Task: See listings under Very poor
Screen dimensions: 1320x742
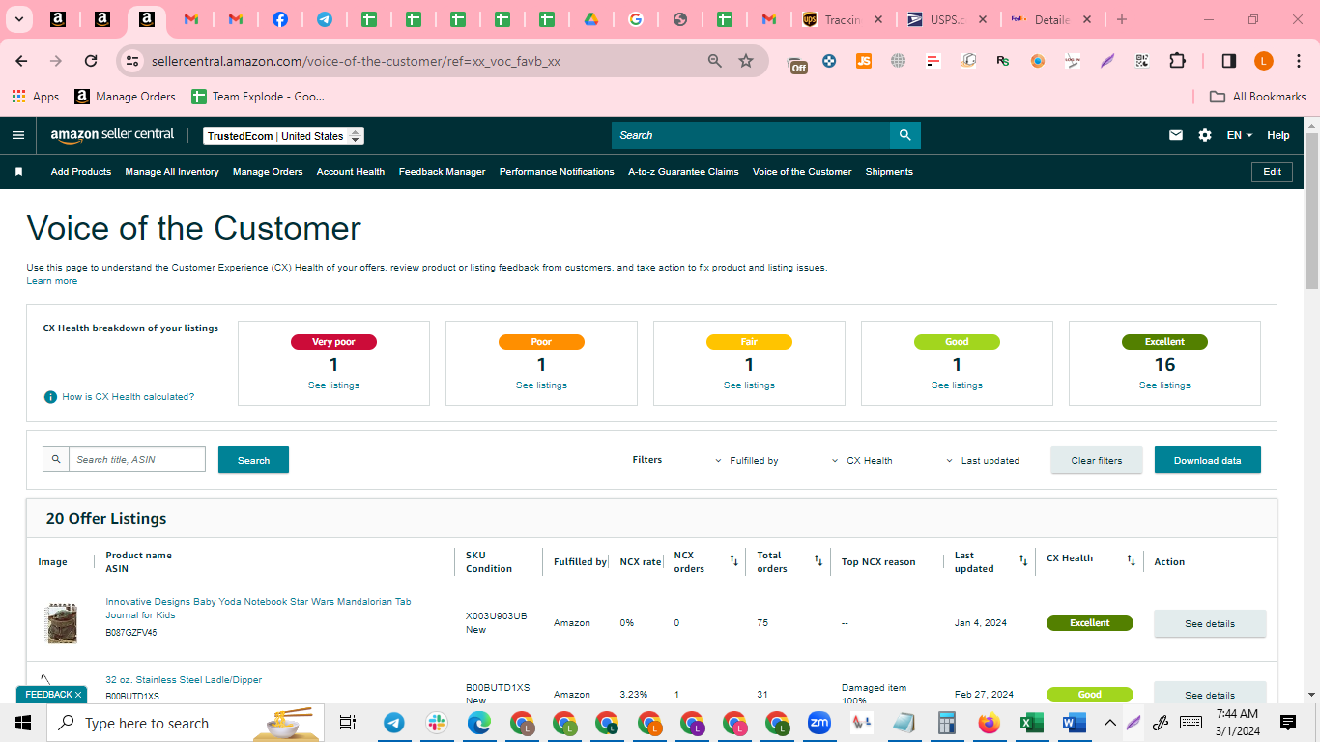Action: pos(333,385)
